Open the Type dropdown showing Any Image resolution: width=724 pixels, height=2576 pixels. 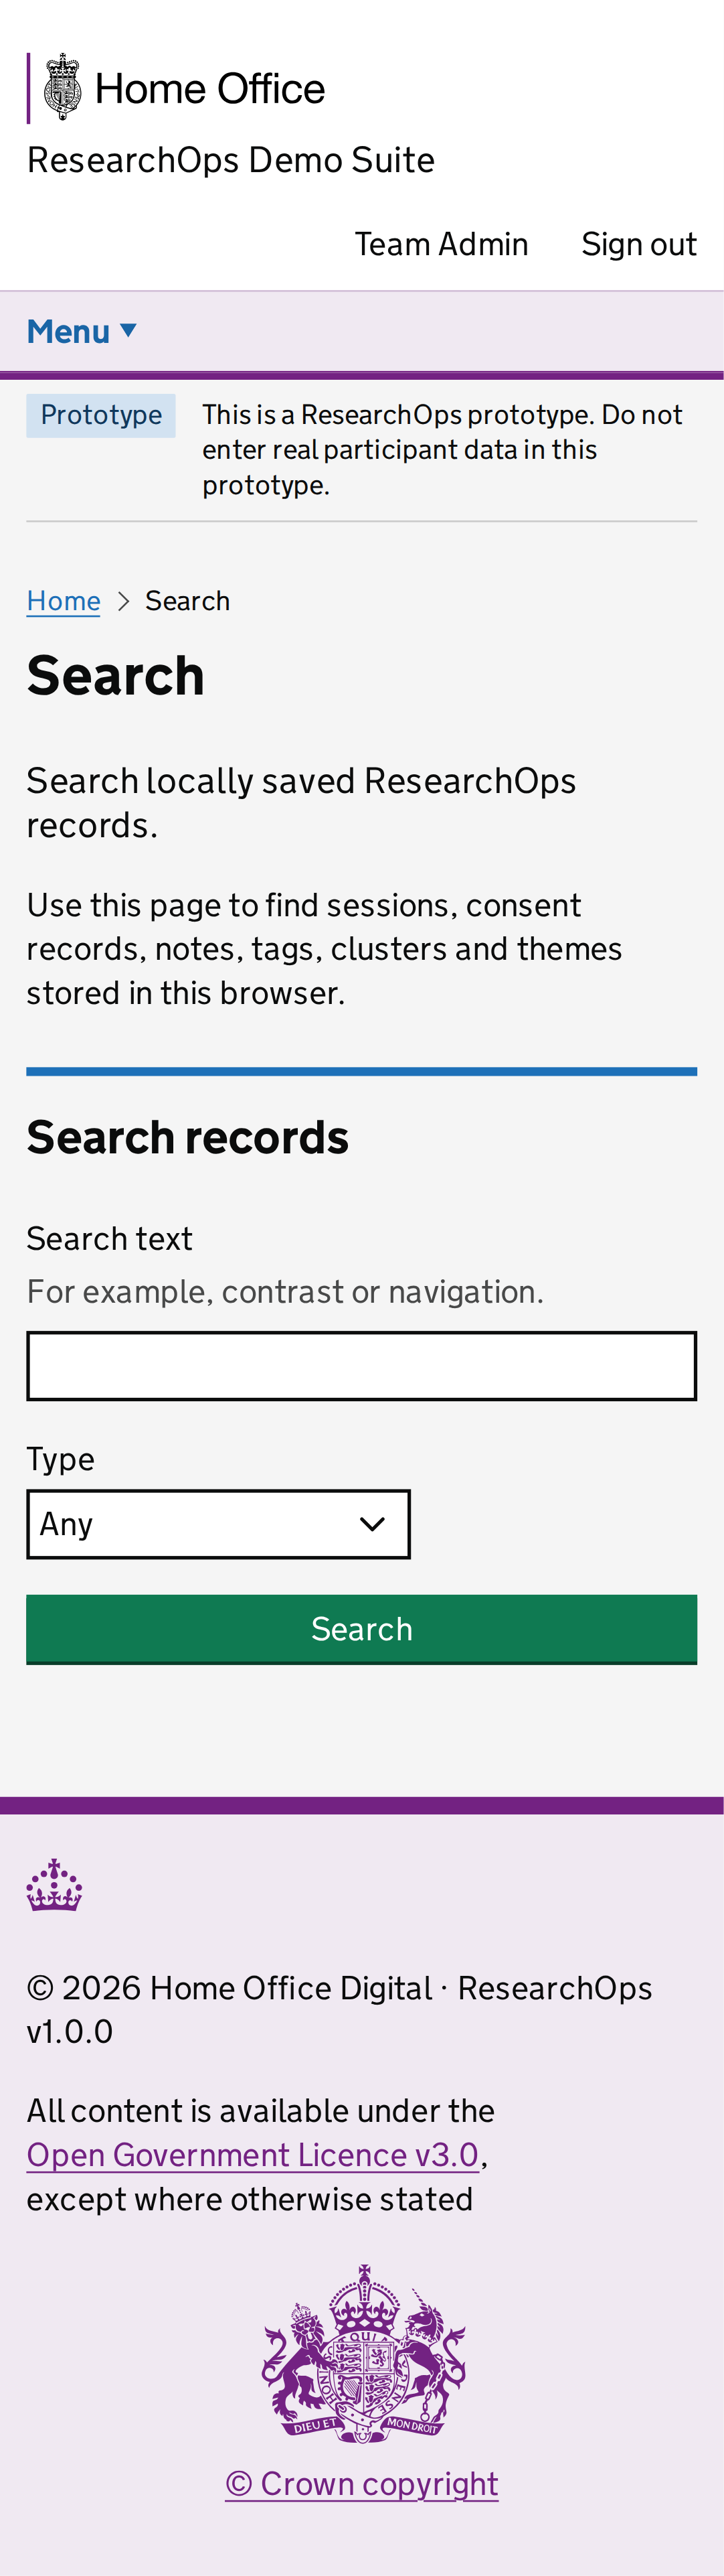[217, 1524]
